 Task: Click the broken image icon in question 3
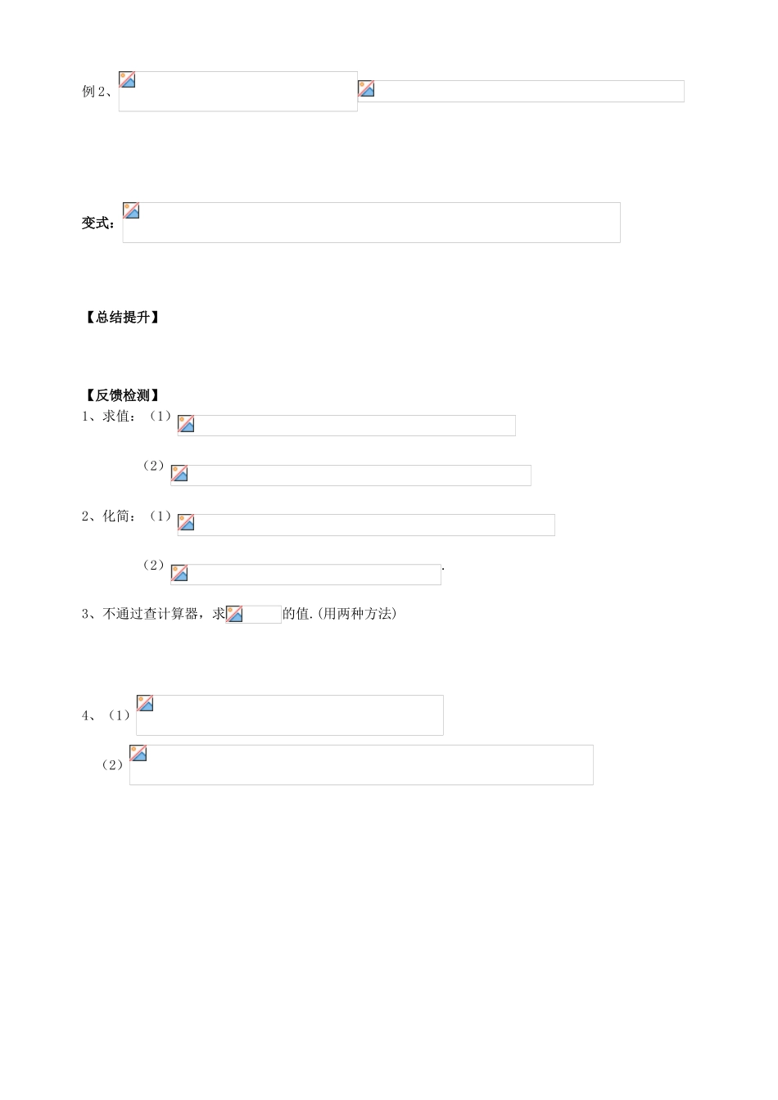pos(234,614)
